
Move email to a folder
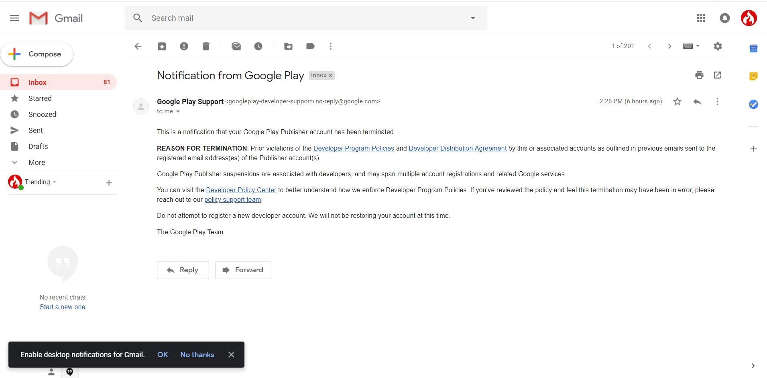(x=288, y=46)
